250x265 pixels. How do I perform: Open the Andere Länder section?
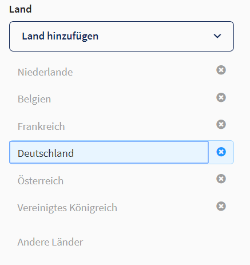pyautogui.click(x=50, y=242)
